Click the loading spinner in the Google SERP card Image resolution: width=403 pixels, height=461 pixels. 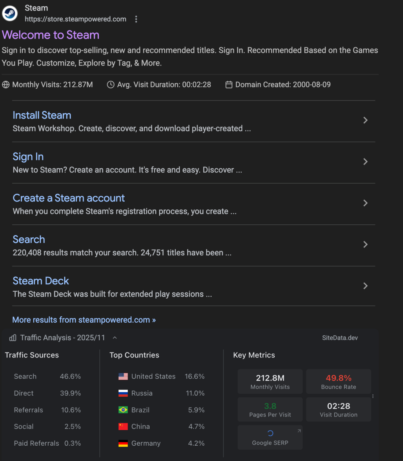pos(271,433)
